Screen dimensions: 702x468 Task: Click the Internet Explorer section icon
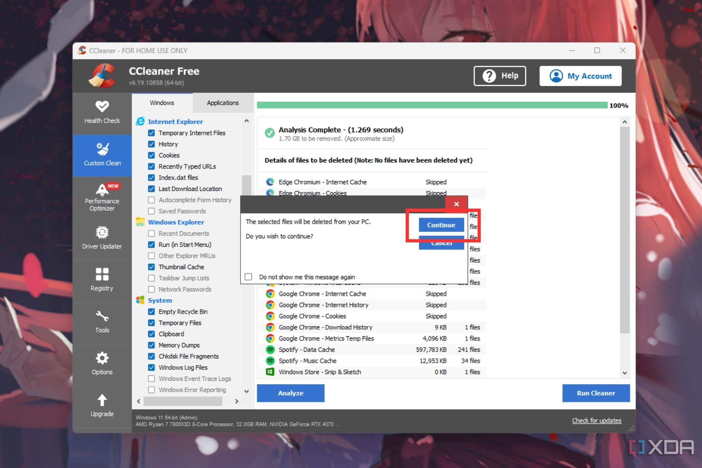point(140,121)
